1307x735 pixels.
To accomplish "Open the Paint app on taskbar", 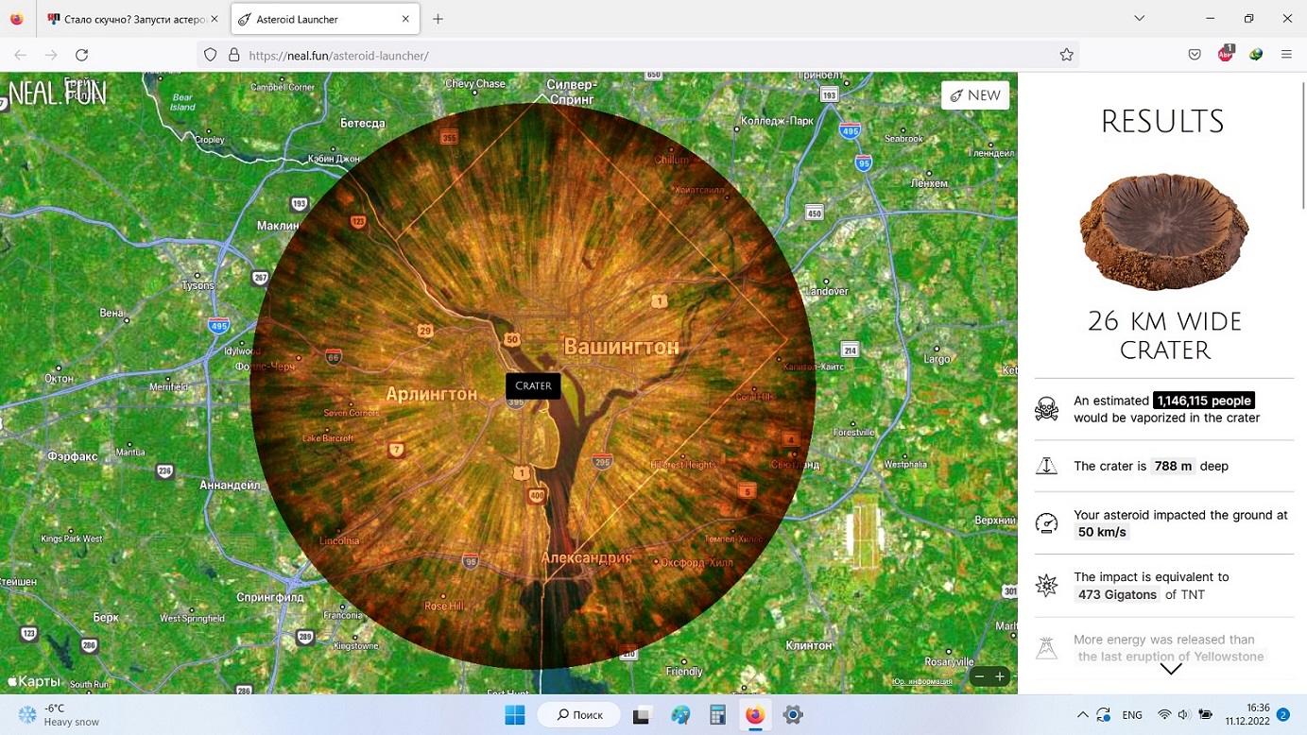I will click(680, 715).
